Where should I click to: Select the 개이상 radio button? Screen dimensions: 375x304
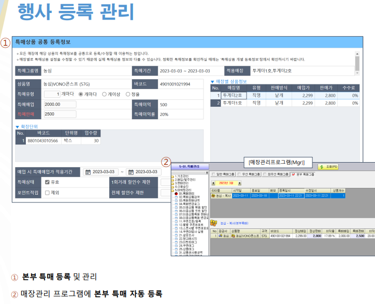pos(104,94)
